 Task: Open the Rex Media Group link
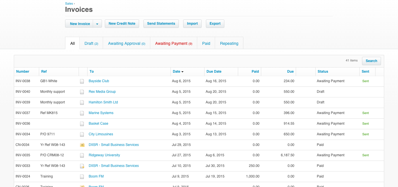[102, 92]
